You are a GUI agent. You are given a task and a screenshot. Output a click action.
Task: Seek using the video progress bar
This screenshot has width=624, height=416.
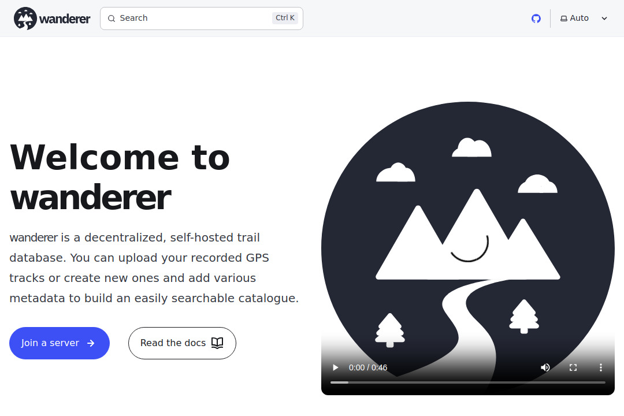pyautogui.click(x=468, y=382)
